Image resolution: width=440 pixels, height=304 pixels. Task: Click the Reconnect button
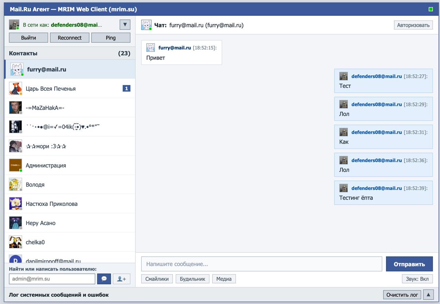pyautogui.click(x=70, y=38)
